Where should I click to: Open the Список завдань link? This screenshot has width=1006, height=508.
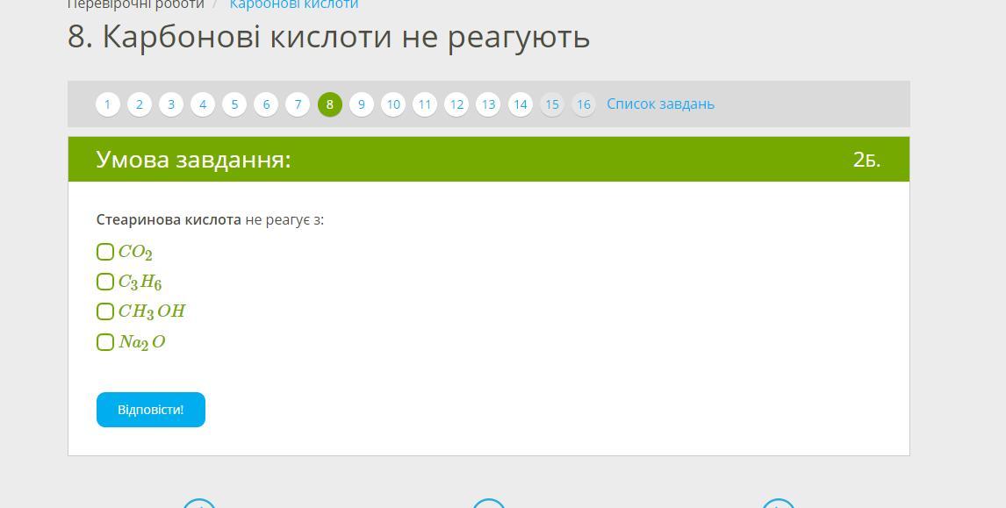click(660, 104)
